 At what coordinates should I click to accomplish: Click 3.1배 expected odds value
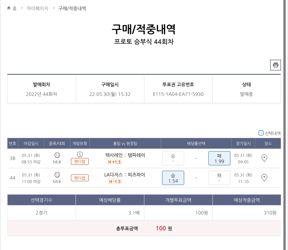click(x=134, y=213)
